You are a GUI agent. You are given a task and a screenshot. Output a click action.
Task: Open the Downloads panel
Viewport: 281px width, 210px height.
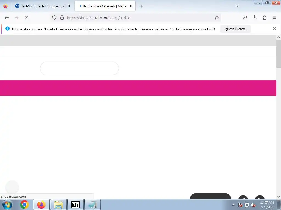[254, 18]
